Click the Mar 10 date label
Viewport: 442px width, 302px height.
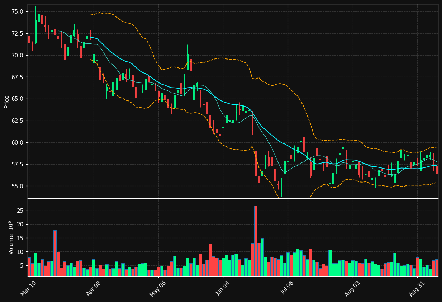click(28, 289)
